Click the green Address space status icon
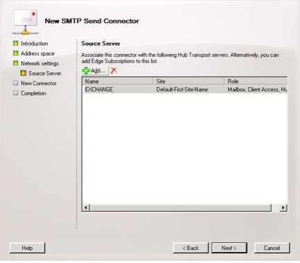 [16, 53]
